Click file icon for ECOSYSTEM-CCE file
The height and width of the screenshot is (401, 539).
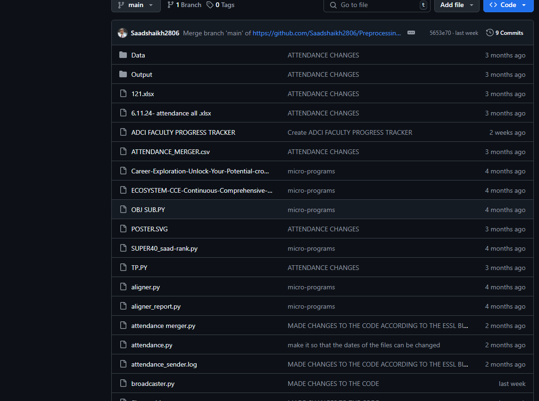(x=123, y=190)
